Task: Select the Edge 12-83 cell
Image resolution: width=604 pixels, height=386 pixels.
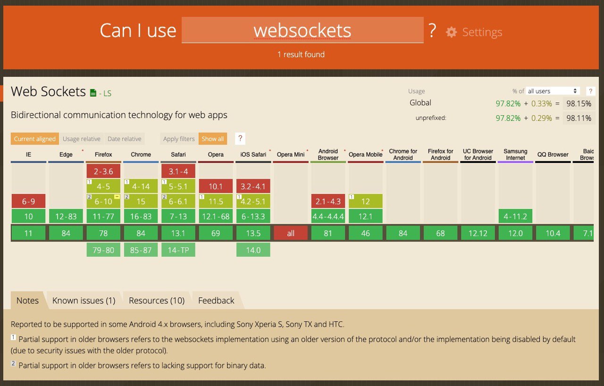Action: click(66, 216)
